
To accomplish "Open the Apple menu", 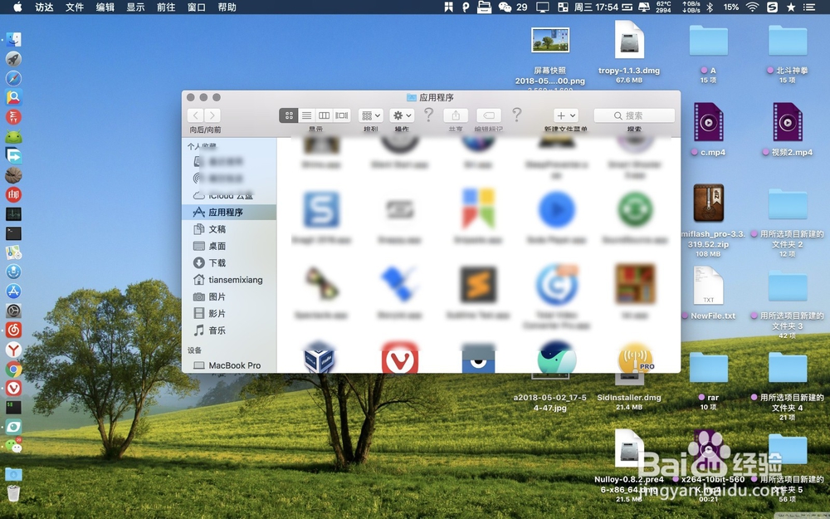I will [17, 7].
